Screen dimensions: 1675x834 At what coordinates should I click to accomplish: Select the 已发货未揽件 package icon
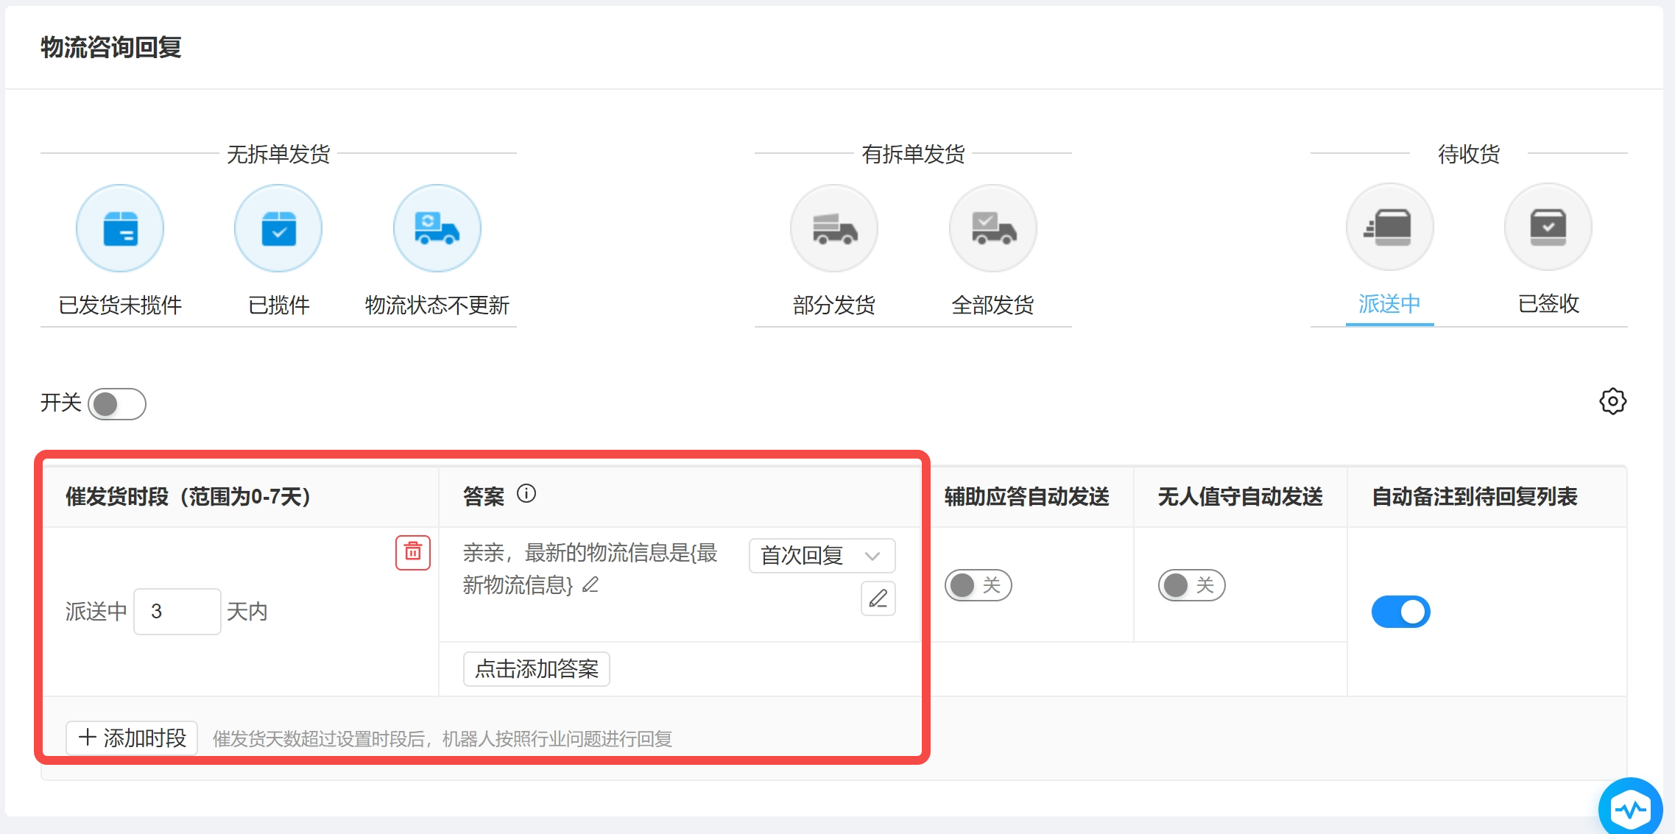(x=120, y=227)
